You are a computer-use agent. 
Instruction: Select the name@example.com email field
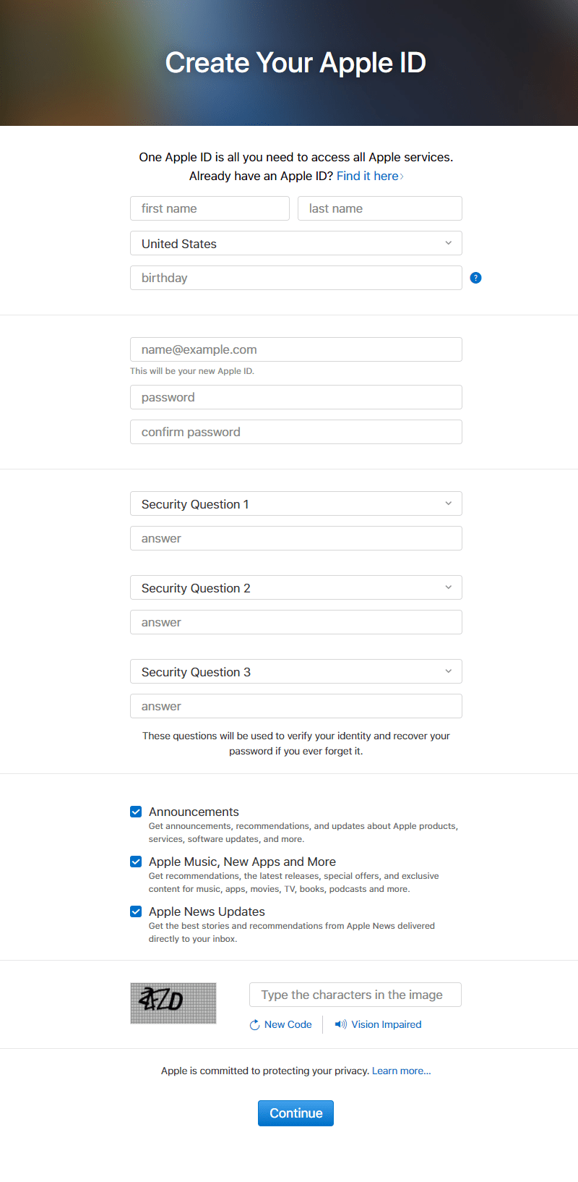point(296,349)
